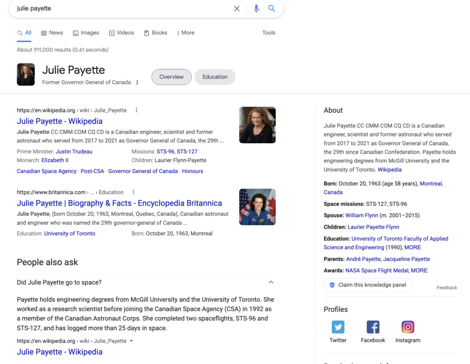Open the Tools search options
This screenshot has width=470, height=364.
[269, 33]
